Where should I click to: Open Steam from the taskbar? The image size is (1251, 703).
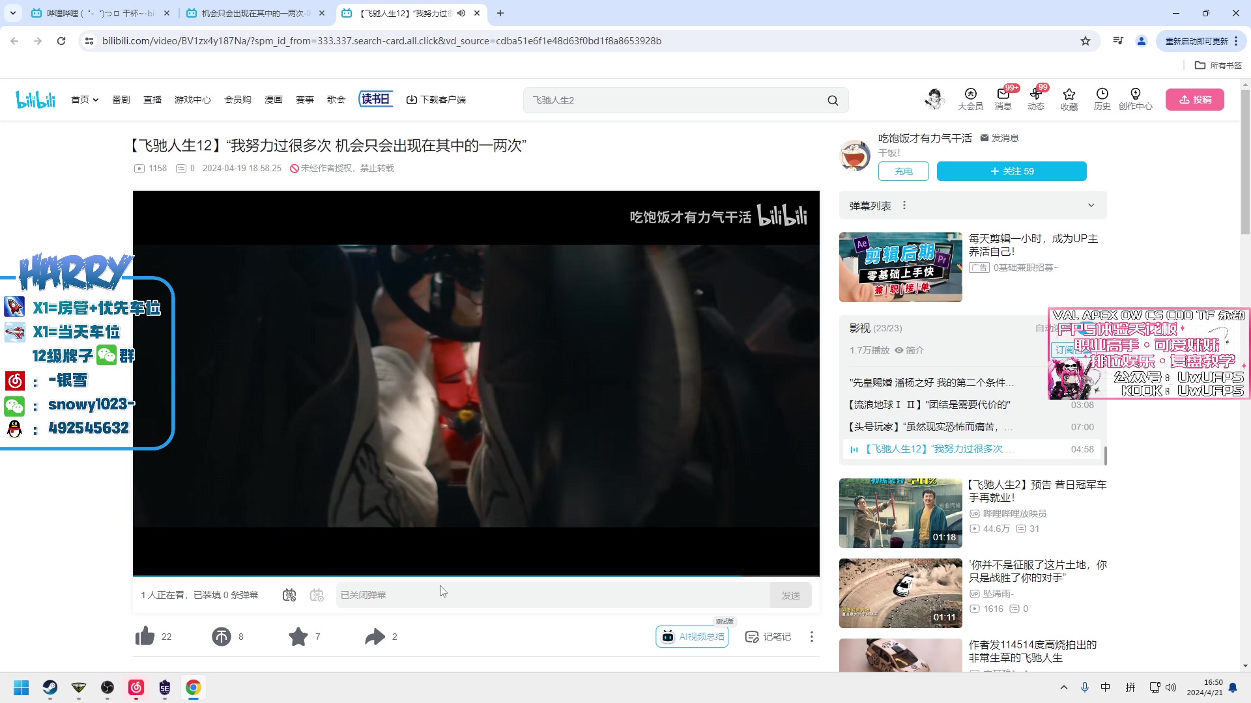50,687
